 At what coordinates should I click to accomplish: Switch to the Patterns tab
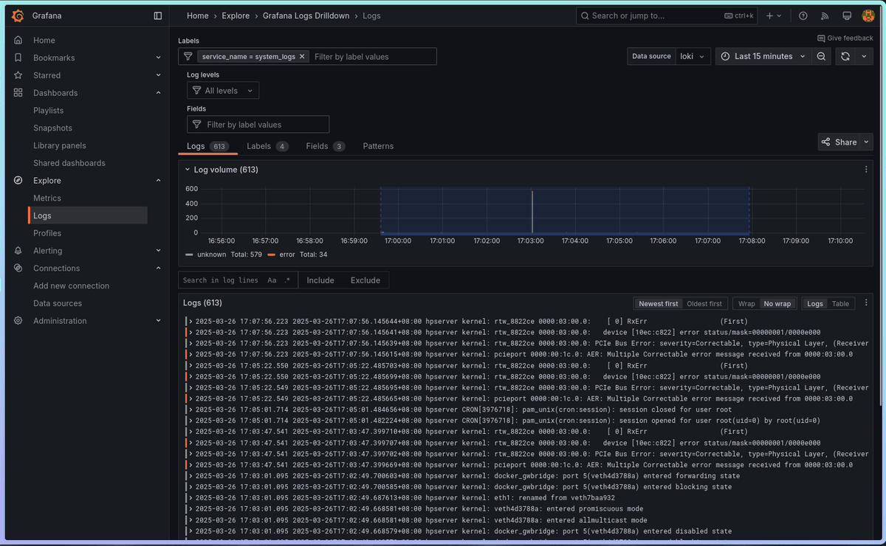(x=378, y=146)
